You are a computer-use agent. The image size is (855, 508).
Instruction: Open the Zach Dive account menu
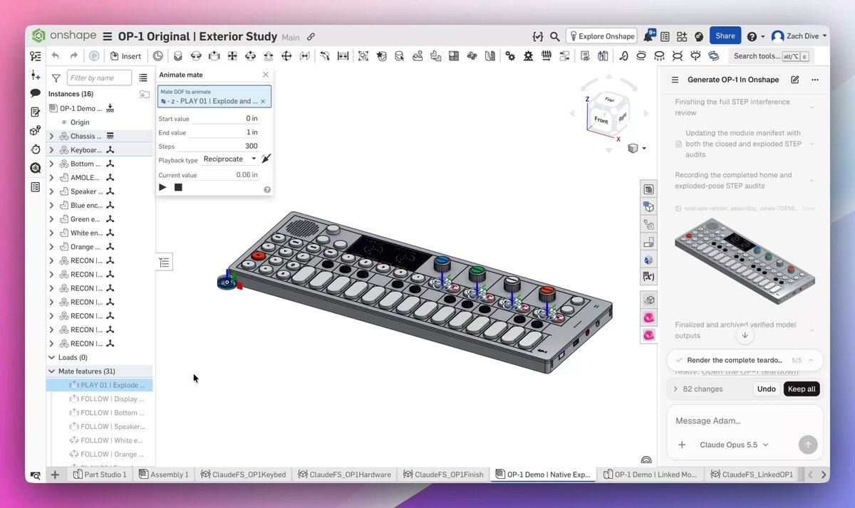tap(799, 36)
